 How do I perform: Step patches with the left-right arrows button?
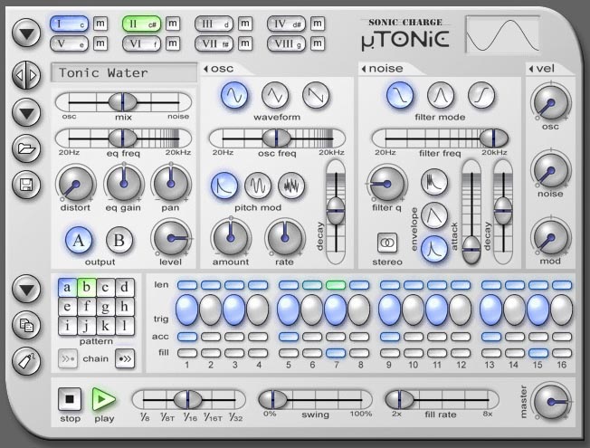tap(26, 75)
